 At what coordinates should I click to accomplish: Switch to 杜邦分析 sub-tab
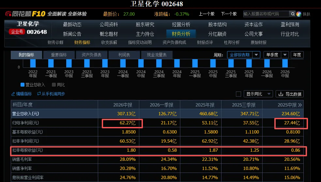coord(232,42)
